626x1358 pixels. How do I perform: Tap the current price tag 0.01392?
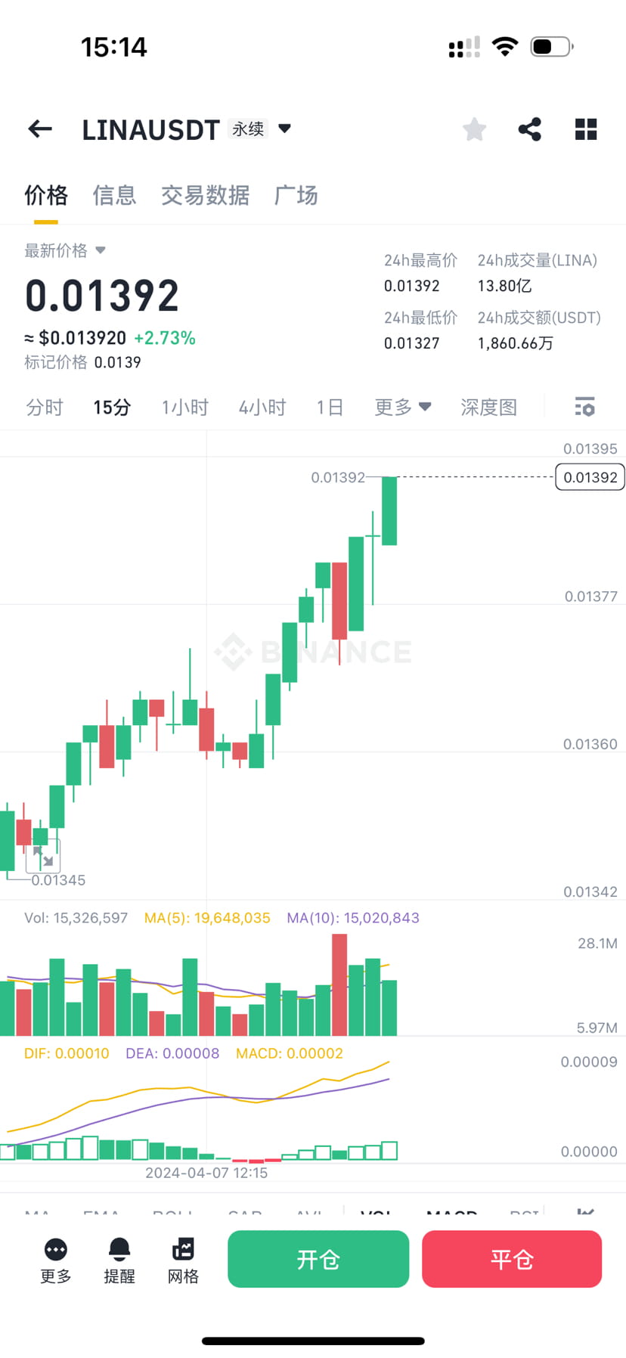(590, 477)
